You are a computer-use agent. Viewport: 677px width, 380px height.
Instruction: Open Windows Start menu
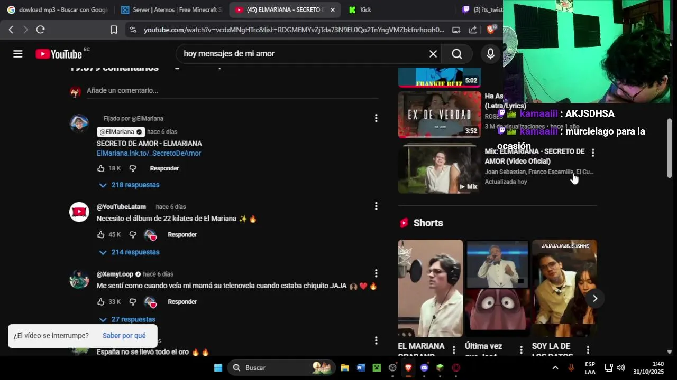pyautogui.click(x=218, y=368)
